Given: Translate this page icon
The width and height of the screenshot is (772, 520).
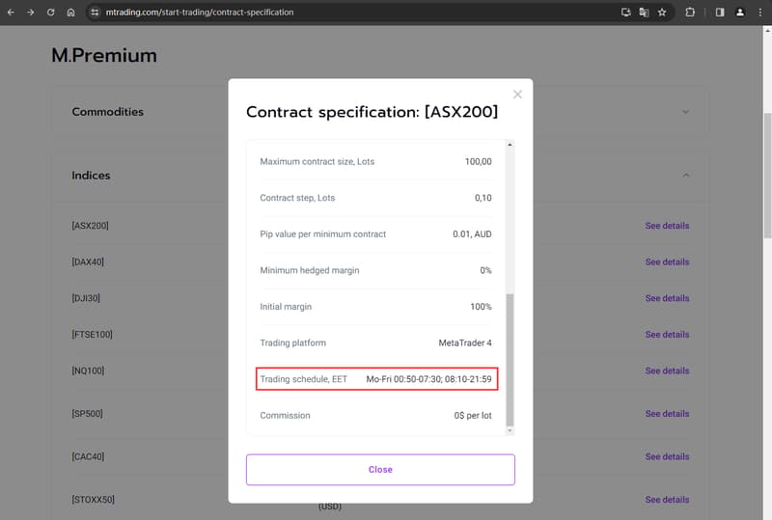Looking at the screenshot, I should pyautogui.click(x=644, y=13).
